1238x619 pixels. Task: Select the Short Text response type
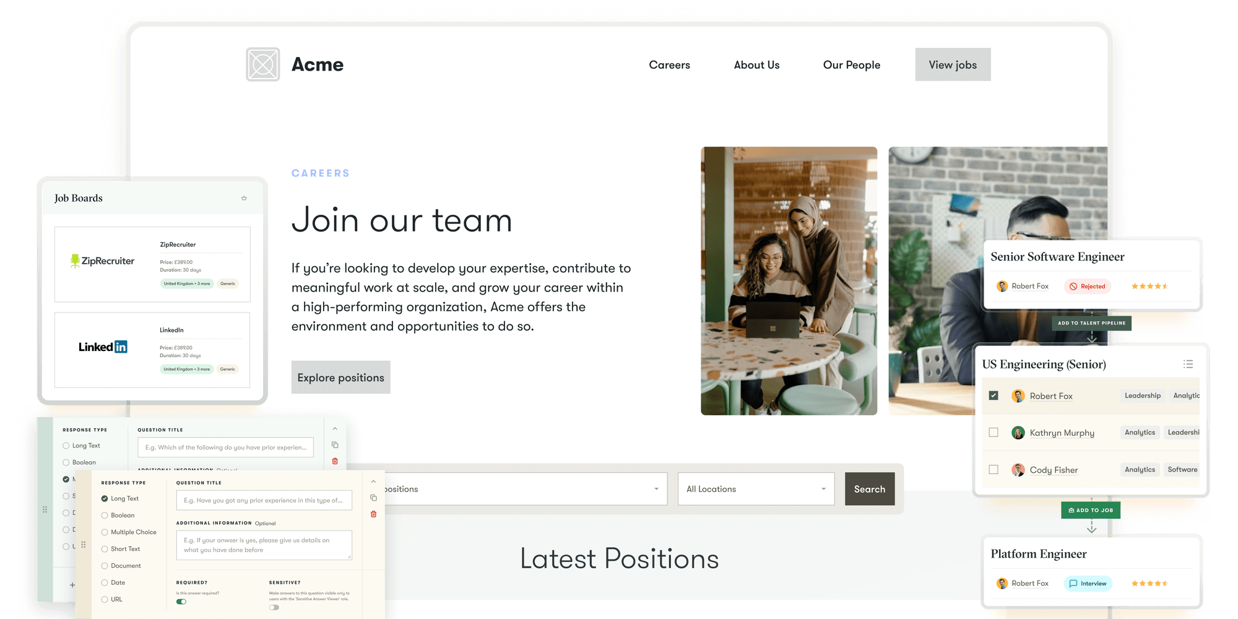pyautogui.click(x=121, y=549)
